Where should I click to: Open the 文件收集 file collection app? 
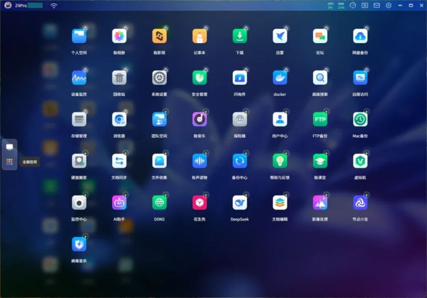pos(159,161)
